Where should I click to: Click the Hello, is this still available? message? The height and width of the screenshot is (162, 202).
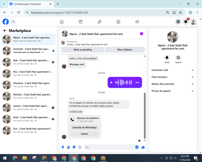coord(83,58)
